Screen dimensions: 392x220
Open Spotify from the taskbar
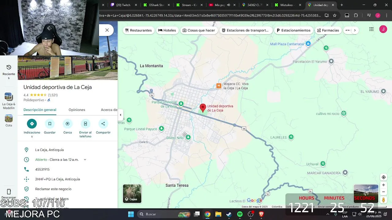coord(240,214)
